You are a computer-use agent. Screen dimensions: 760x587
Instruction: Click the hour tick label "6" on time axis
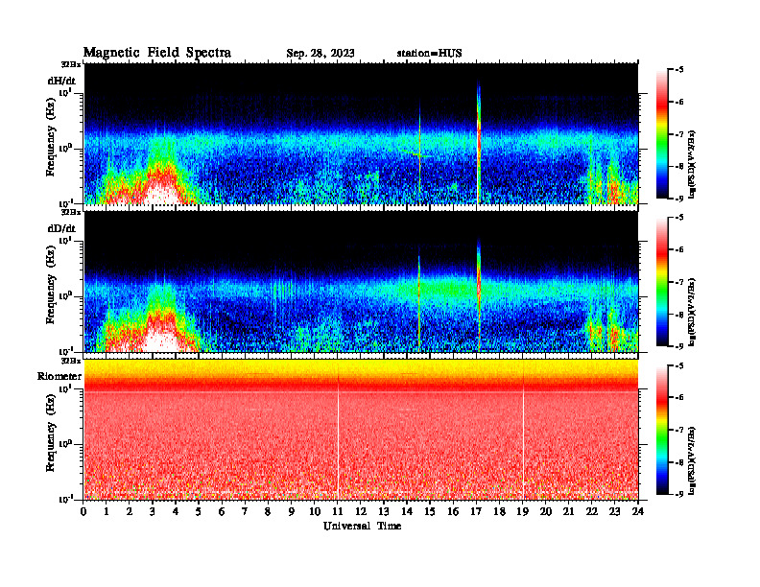click(x=222, y=512)
